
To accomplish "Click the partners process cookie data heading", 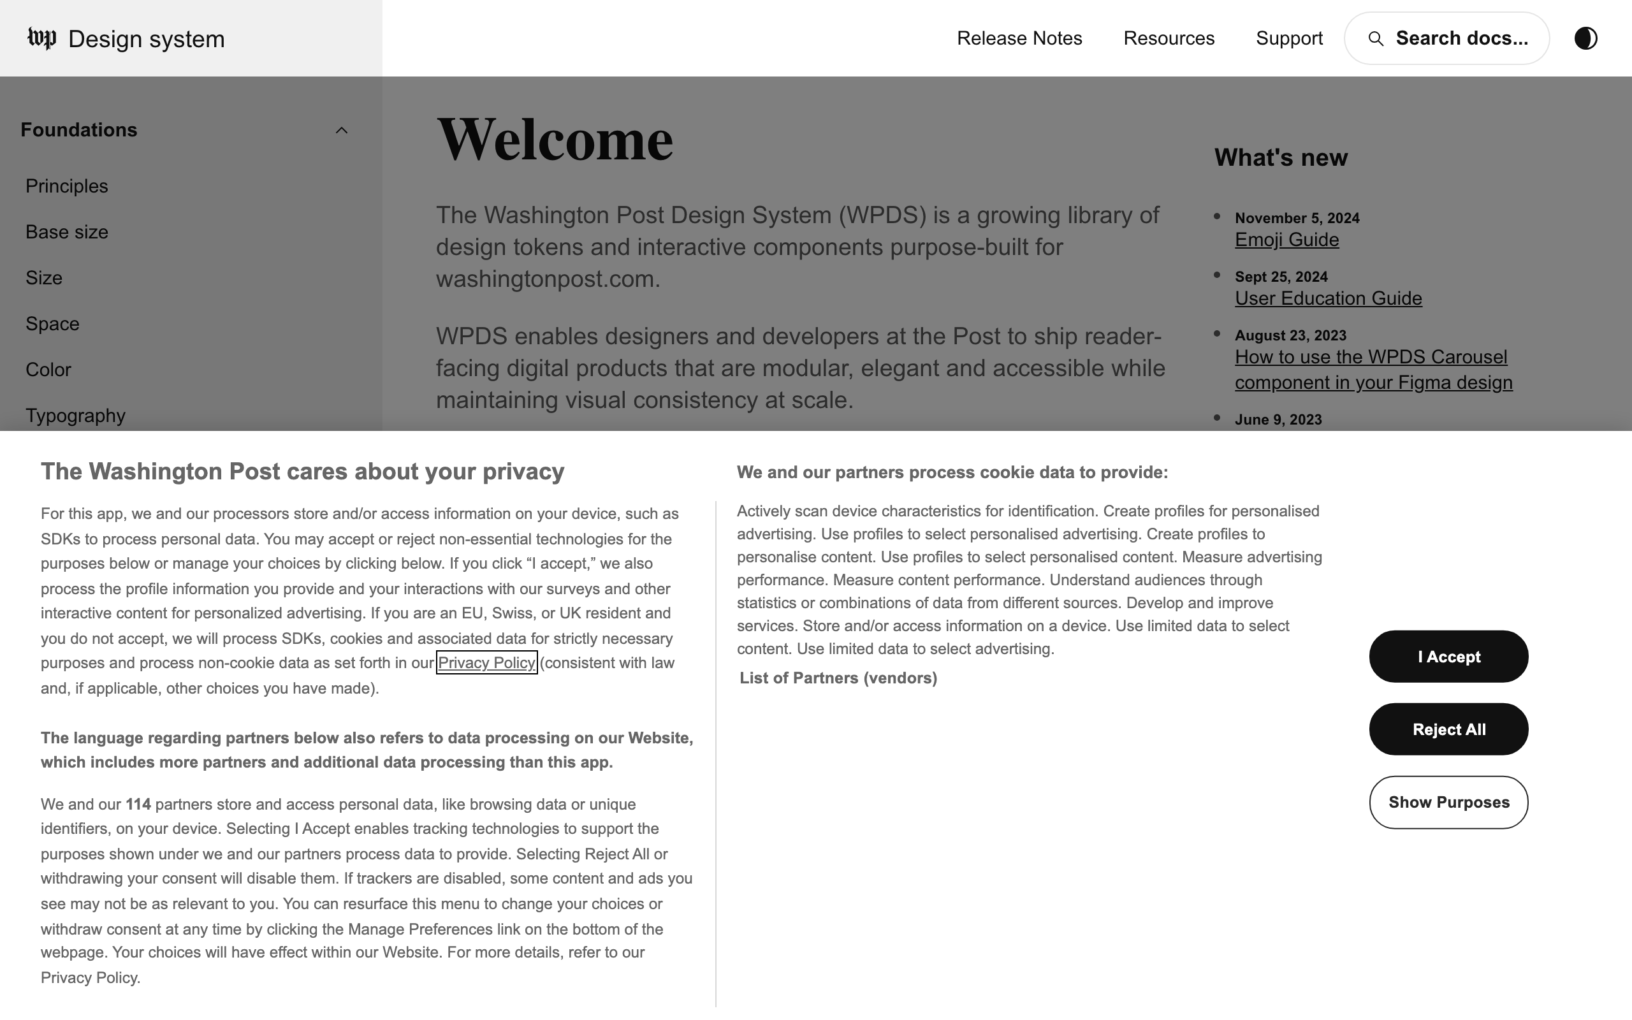I will tap(952, 472).
